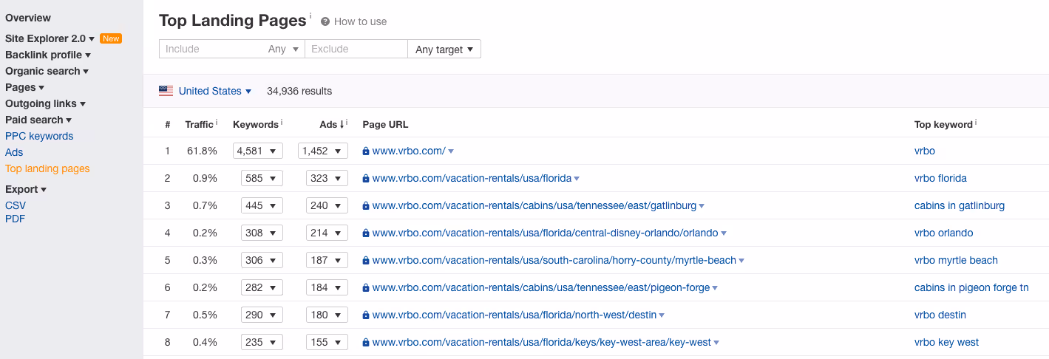Open the Any target dropdown
This screenshot has height=359, width=1049.
tap(444, 49)
